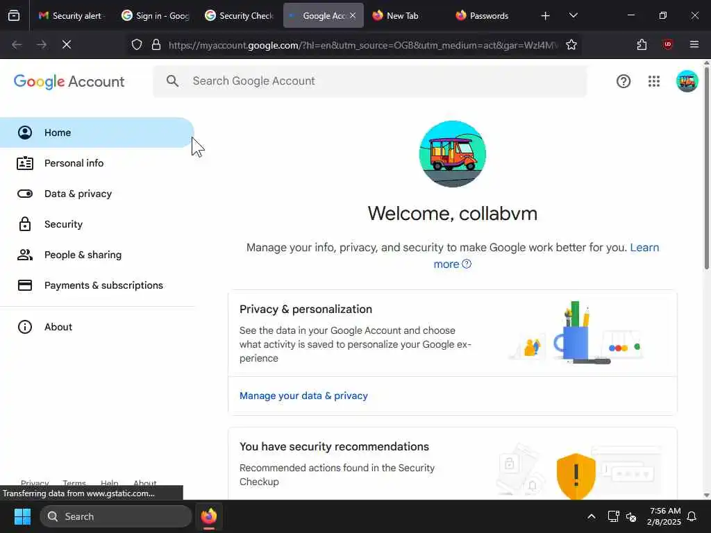The height and width of the screenshot is (533, 711).
Task: Select the myaccount.google.com address bar
Action: [362, 45]
